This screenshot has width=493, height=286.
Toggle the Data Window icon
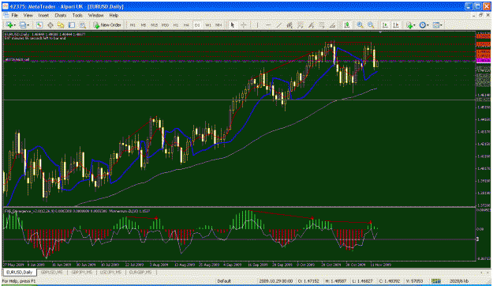[50, 24]
